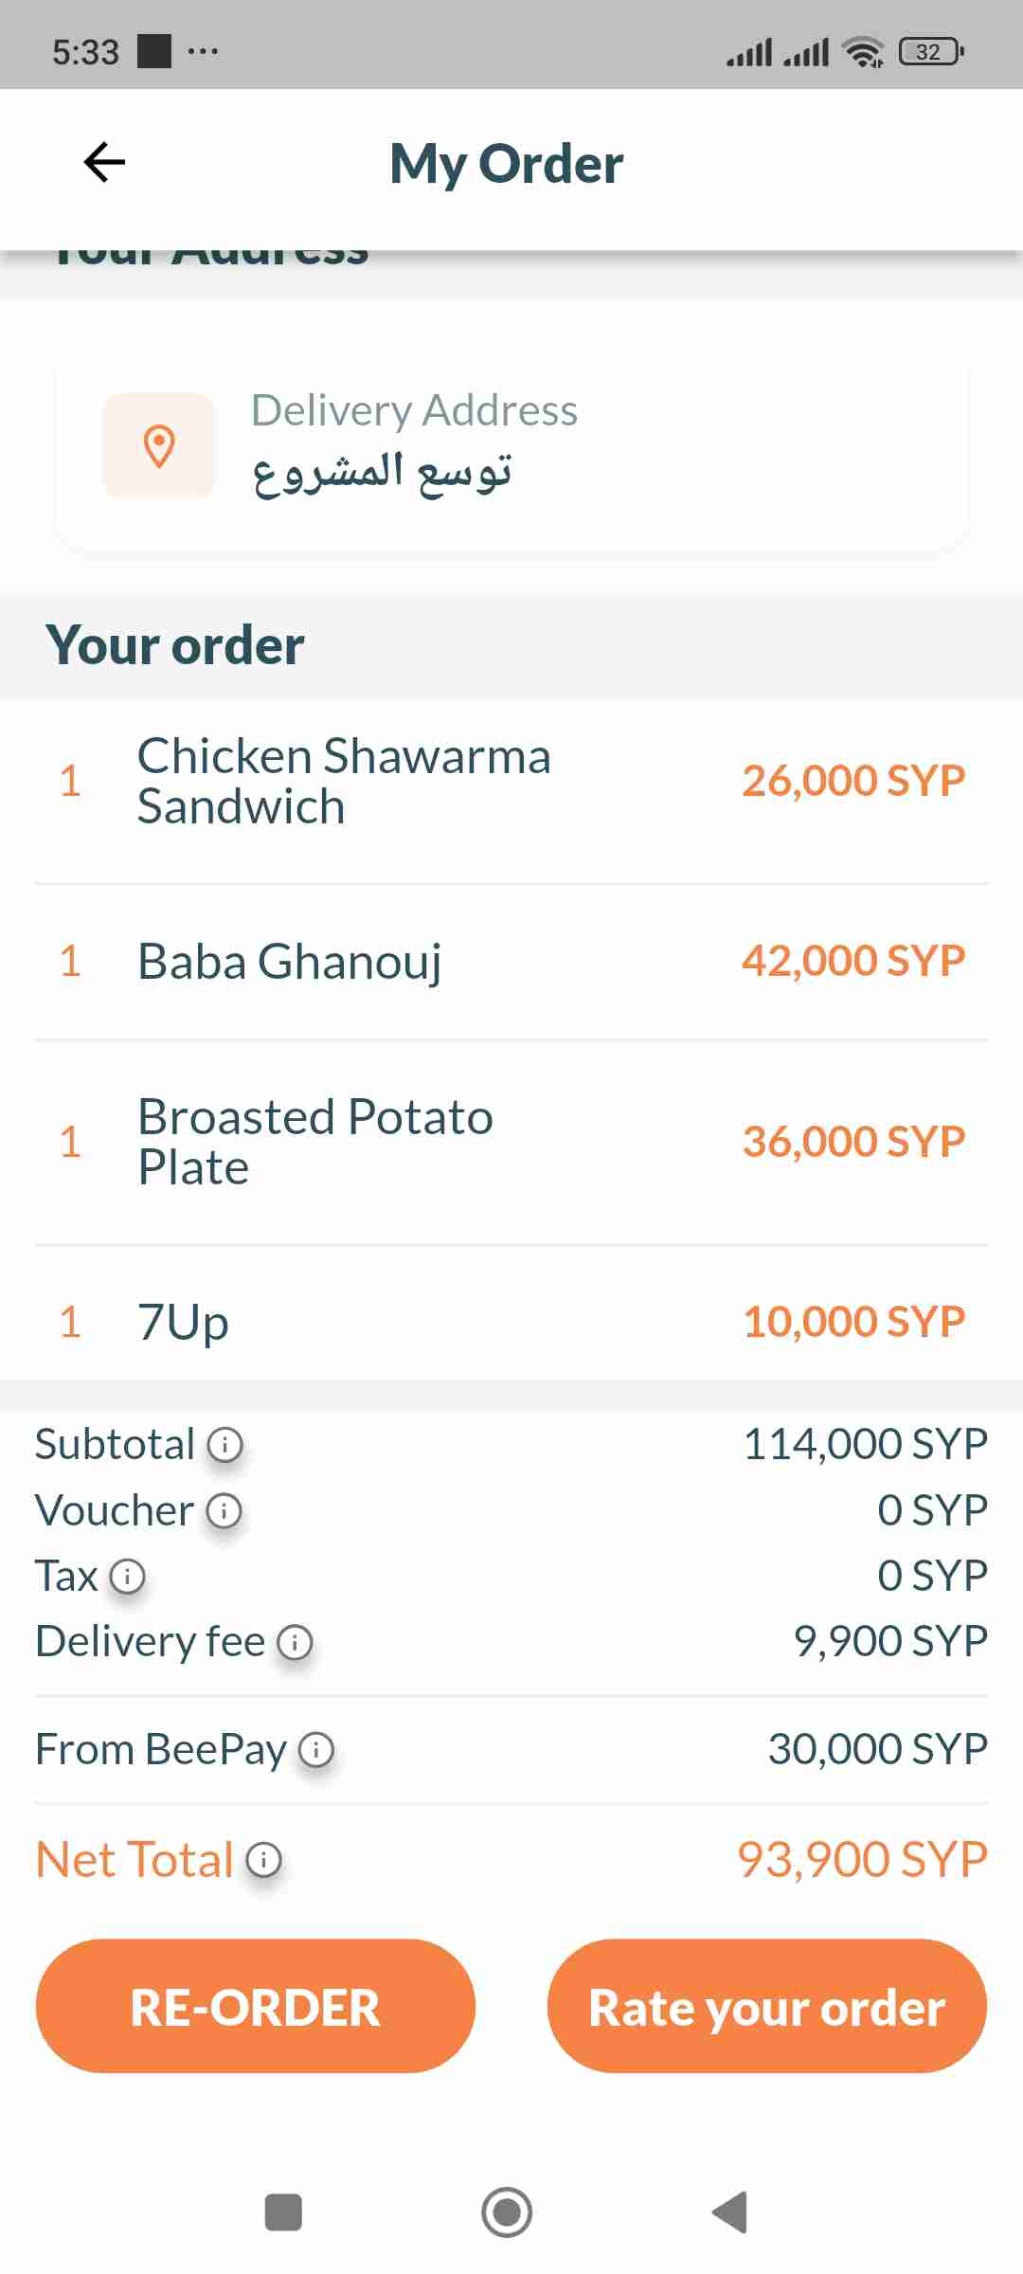The width and height of the screenshot is (1023, 2274).
Task: Open the Subtotal info icon
Action: coord(225,1445)
